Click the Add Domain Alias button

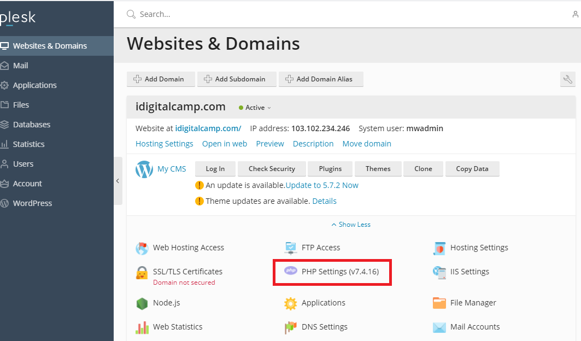pyautogui.click(x=321, y=79)
